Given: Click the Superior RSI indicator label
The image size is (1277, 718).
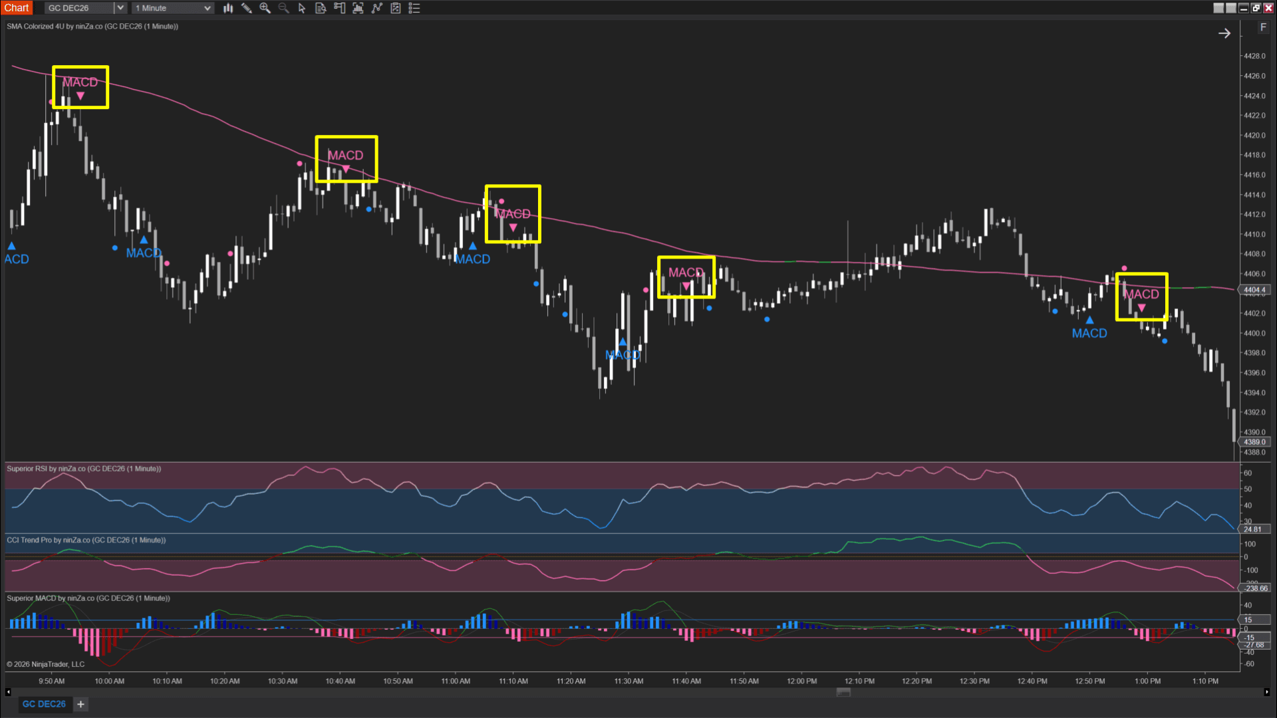Looking at the screenshot, I should pos(84,469).
